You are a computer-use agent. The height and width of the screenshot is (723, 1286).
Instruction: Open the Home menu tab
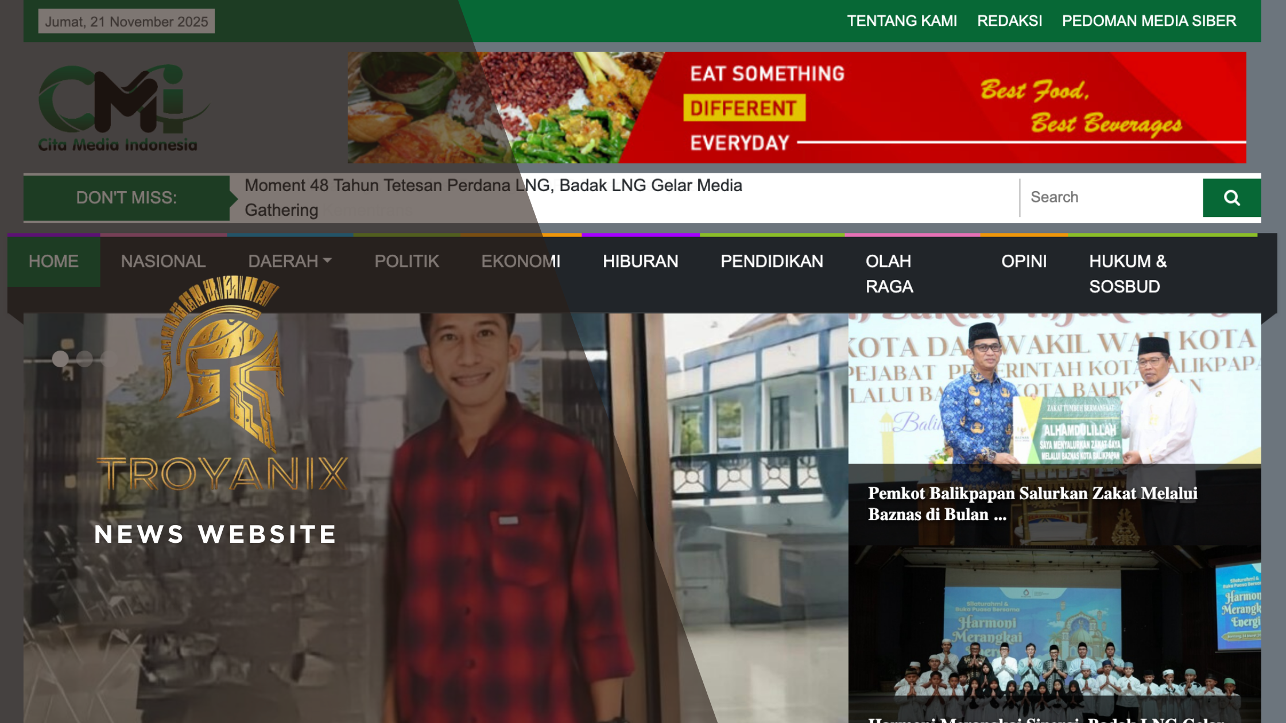[53, 262]
